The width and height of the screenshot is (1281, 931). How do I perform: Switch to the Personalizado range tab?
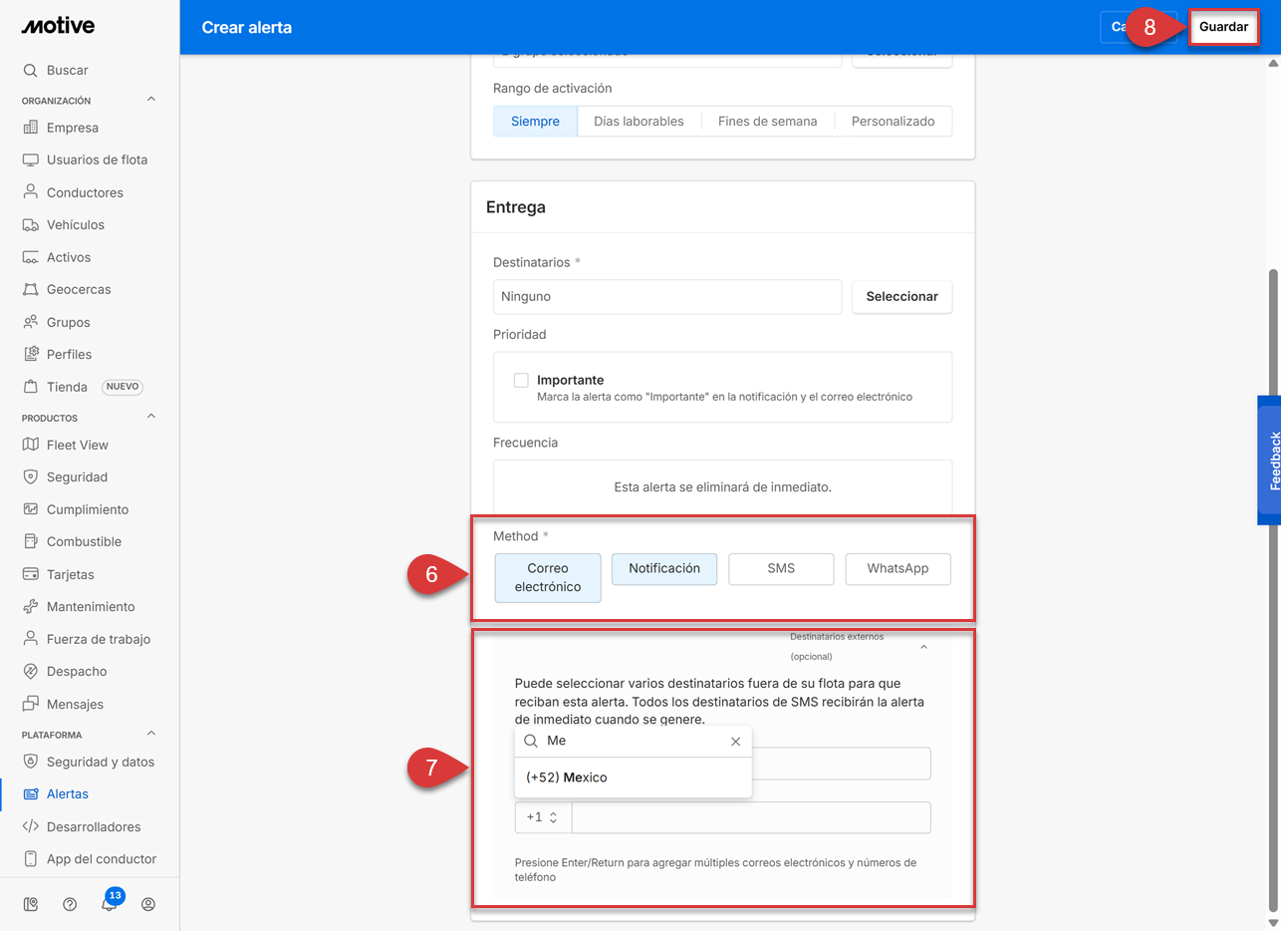click(x=893, y=121)
